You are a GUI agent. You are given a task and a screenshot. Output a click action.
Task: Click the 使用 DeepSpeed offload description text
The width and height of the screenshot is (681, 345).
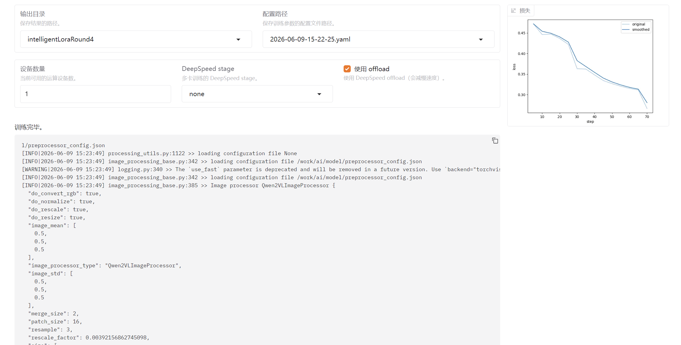click(394, 78)
